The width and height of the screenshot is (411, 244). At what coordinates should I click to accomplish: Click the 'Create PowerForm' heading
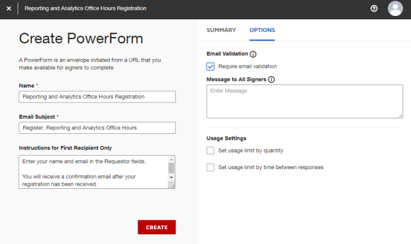[x=81, y=38]
